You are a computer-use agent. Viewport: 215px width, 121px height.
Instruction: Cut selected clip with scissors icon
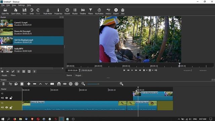point(10,84)
